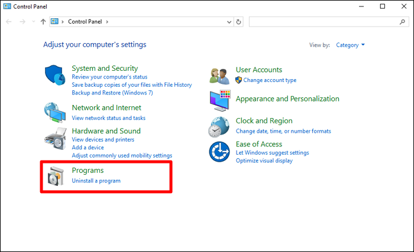
Task: Click Let Windows suggest settings link
Action: pyautogui.click(x=272, y=153)
